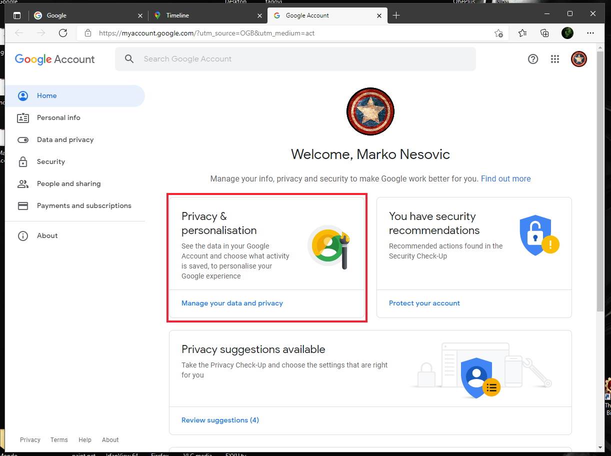Open the Security section in the sidebar
Screen dimensions: 611x456
click(x=50, y=161)
